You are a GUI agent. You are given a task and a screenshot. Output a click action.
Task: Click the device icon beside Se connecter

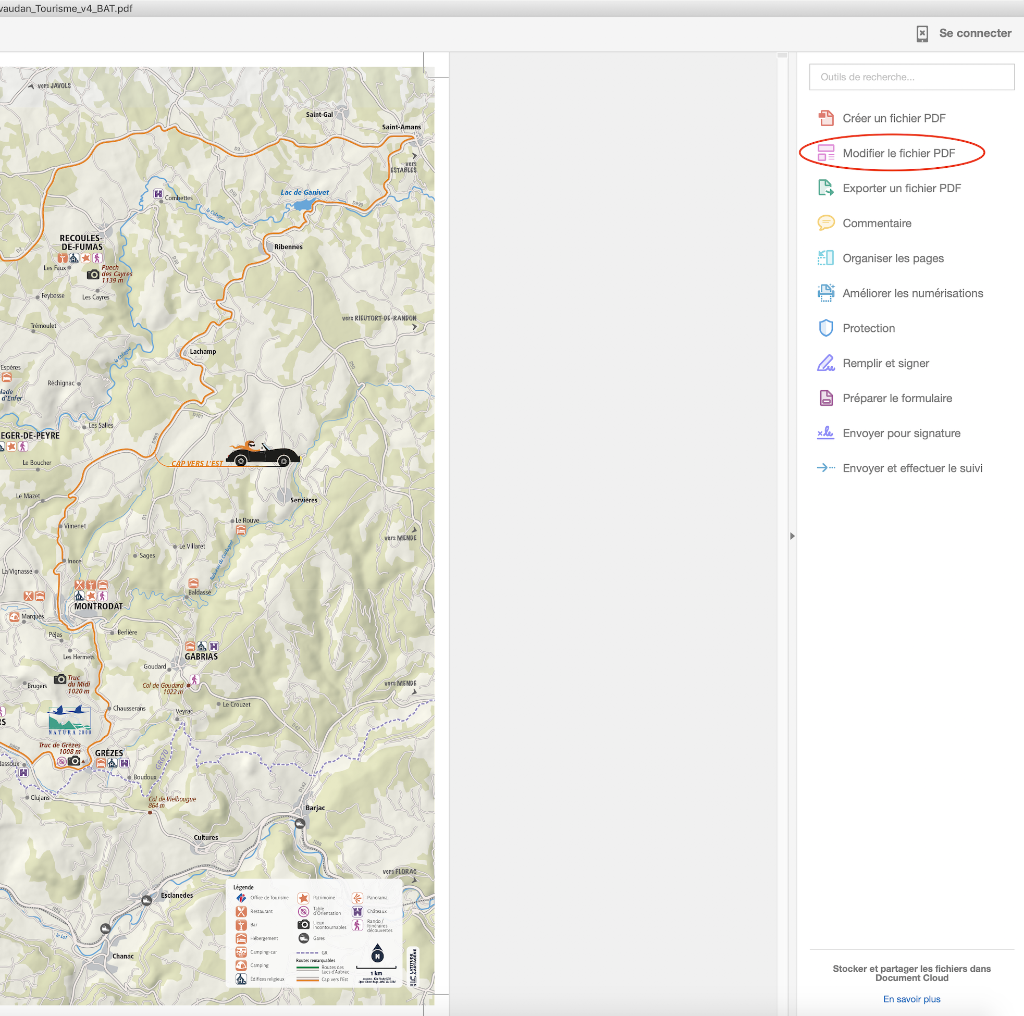click(922, 34)
